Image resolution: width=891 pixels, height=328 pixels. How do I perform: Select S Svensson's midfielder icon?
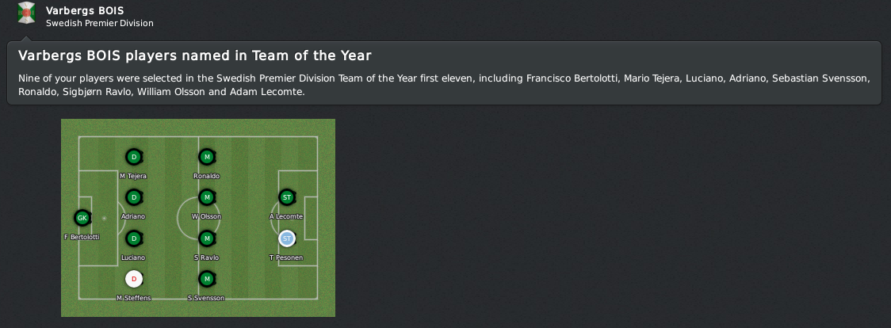pyautogui.click(x=207, y=279)
